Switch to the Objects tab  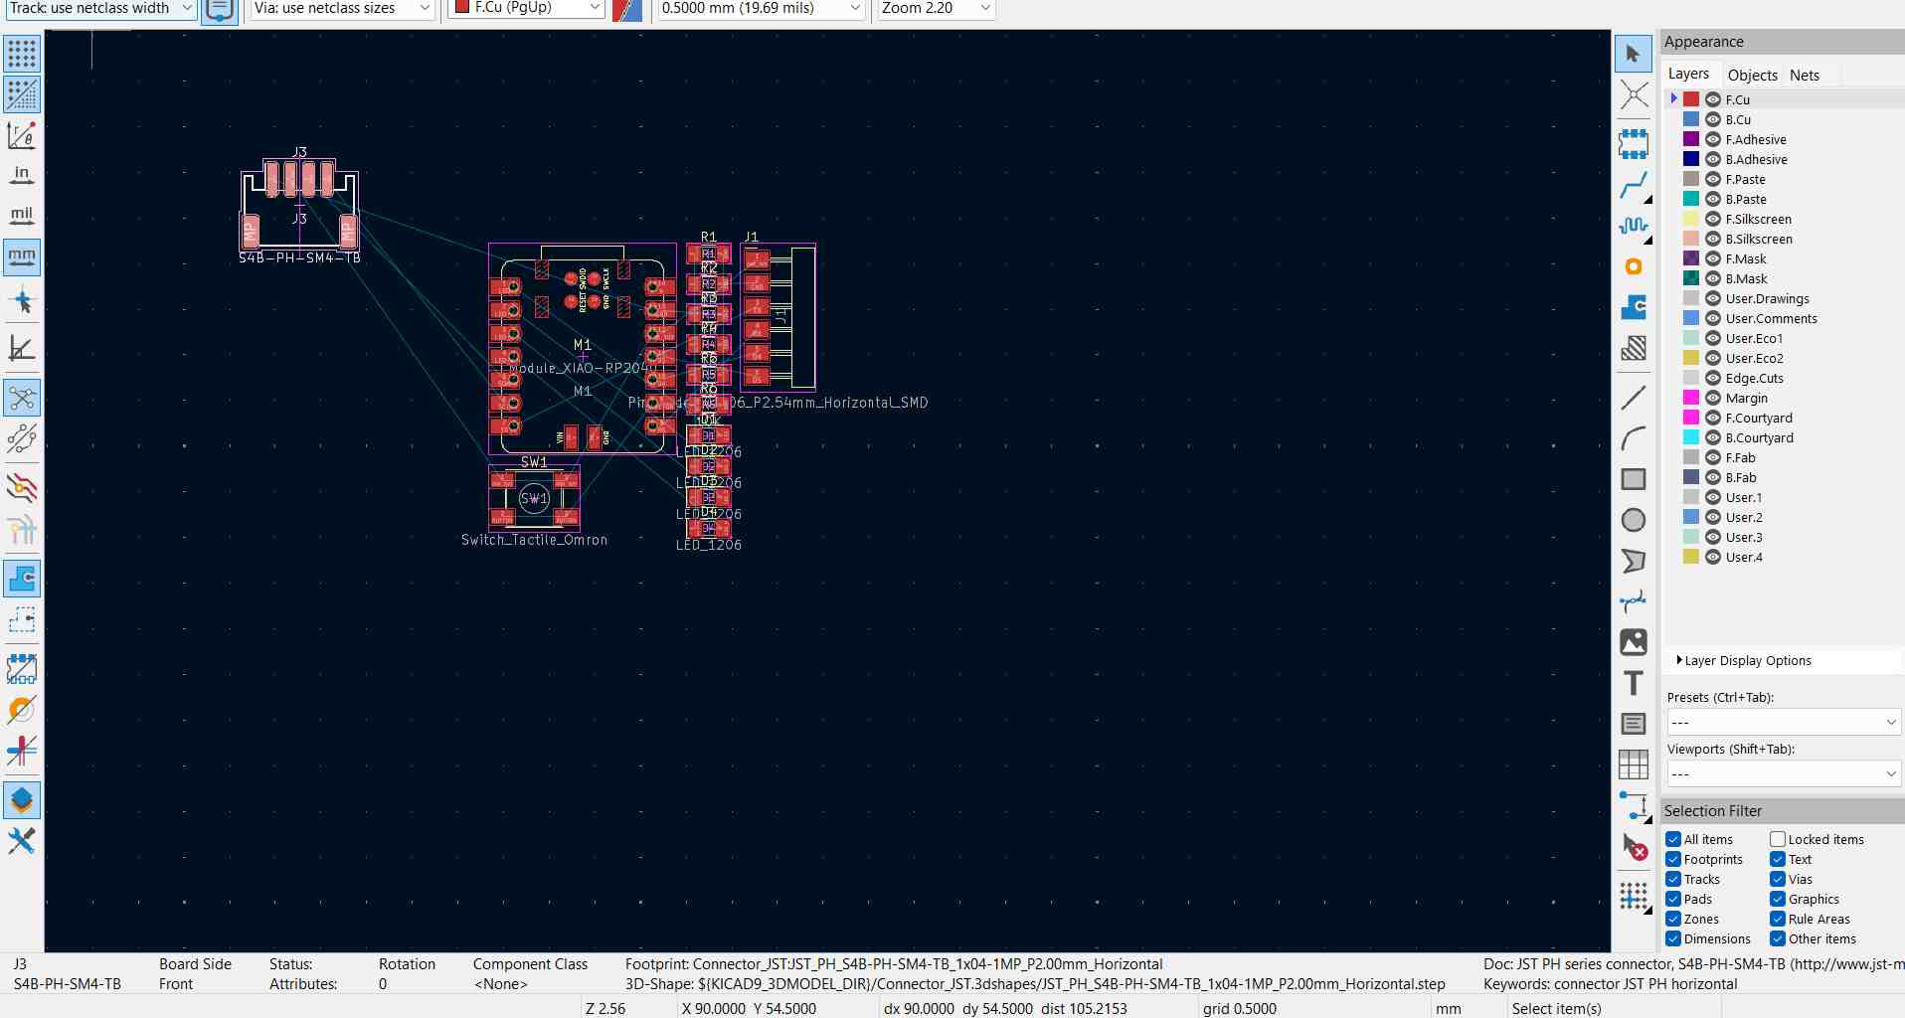click(1751, 75)
